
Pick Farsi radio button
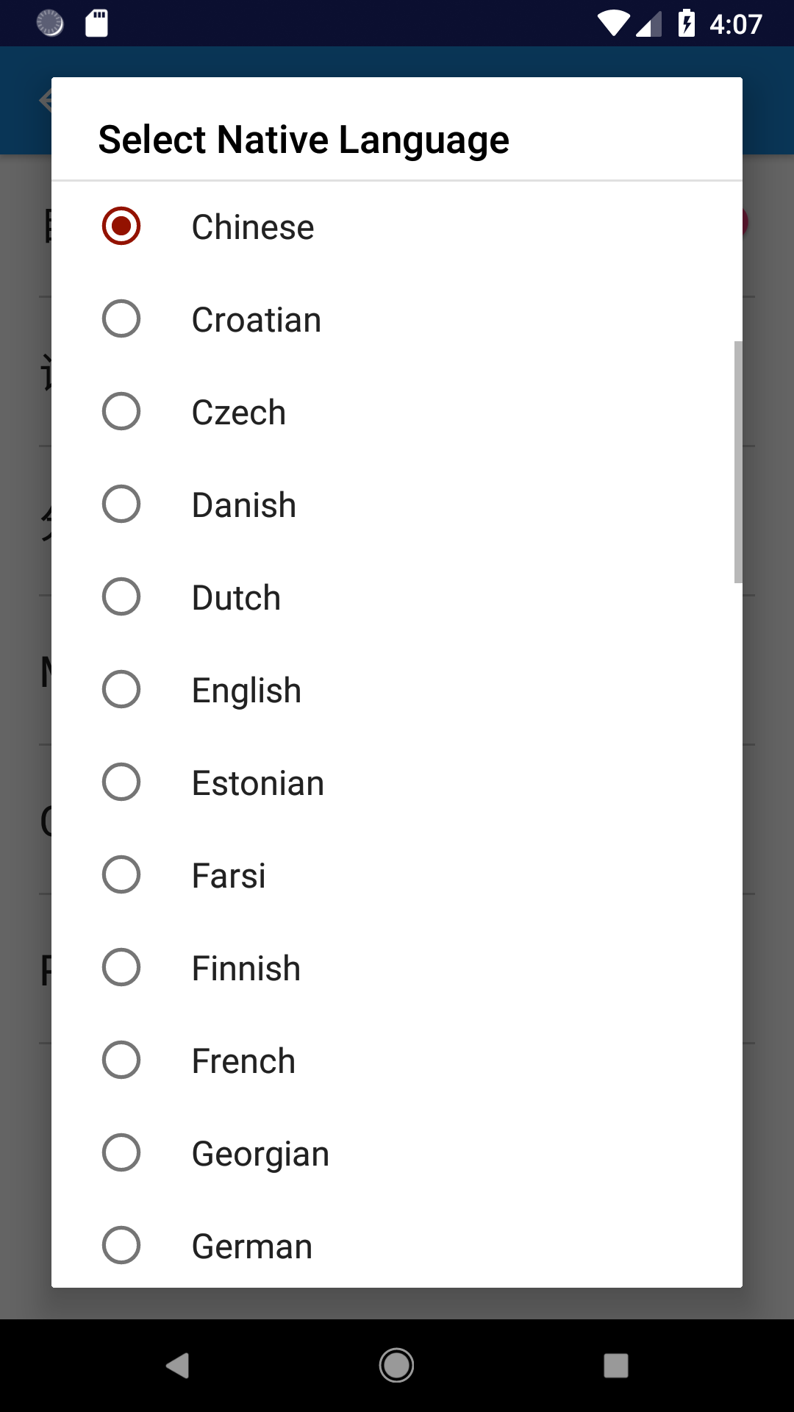point(397,875)
